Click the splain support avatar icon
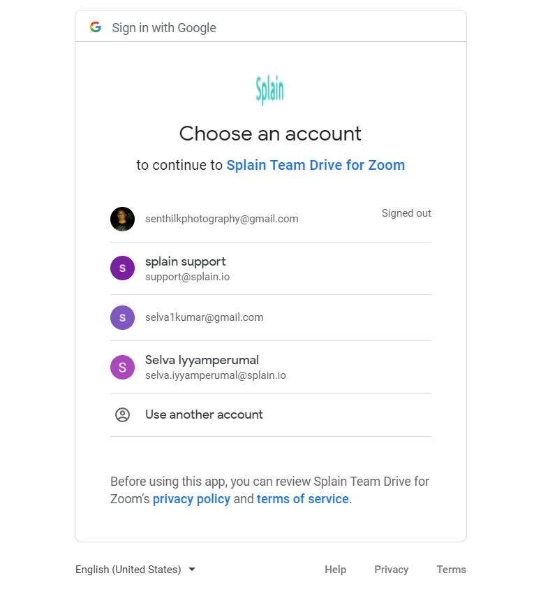 122,268
